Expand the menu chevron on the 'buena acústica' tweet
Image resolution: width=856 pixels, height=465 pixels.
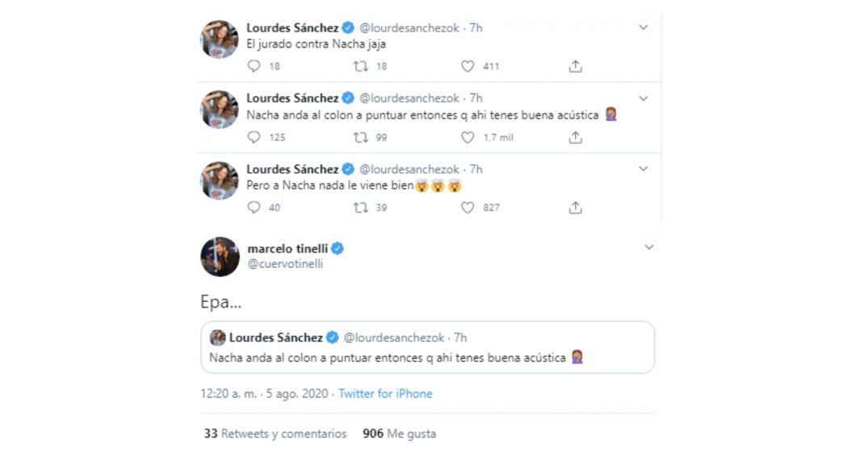pos(643,98)
